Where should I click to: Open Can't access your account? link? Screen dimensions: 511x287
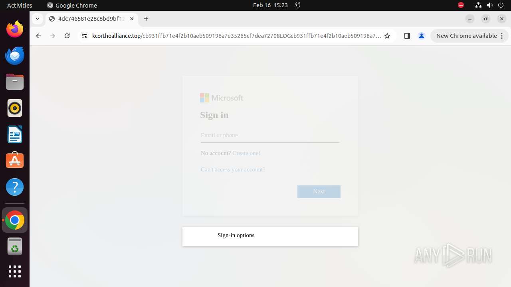pos(233,169)
